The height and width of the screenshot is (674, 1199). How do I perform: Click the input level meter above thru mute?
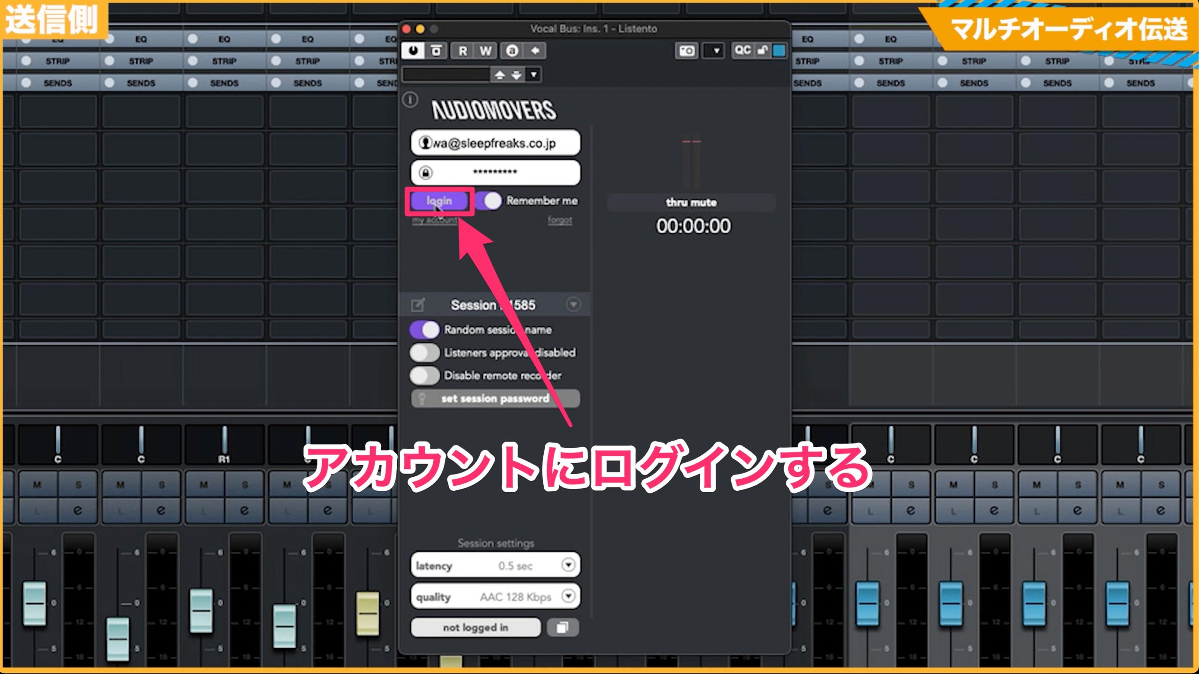(691, 163)
